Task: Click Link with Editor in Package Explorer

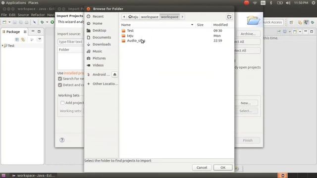Action: point(23,40)
